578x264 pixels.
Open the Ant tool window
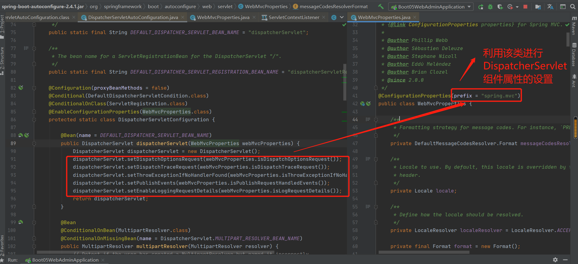pyautogui.click(x=574, y=81)
